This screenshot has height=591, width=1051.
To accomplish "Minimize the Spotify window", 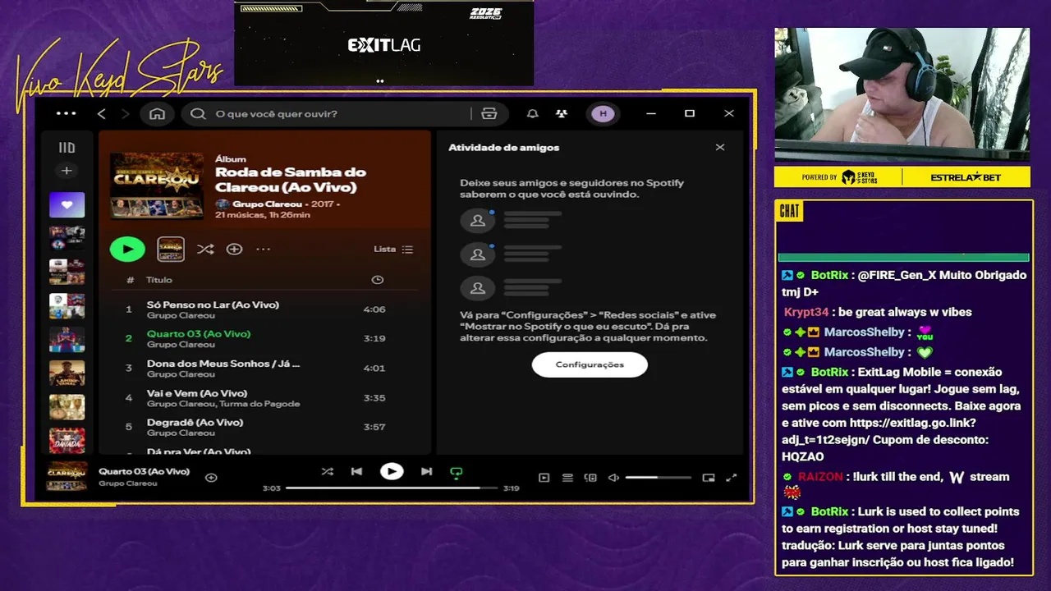I will (x=651, y=114).
